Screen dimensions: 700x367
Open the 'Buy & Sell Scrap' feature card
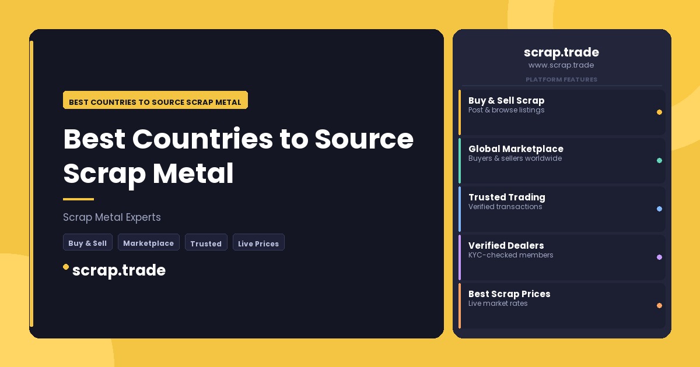coord(562,112)
